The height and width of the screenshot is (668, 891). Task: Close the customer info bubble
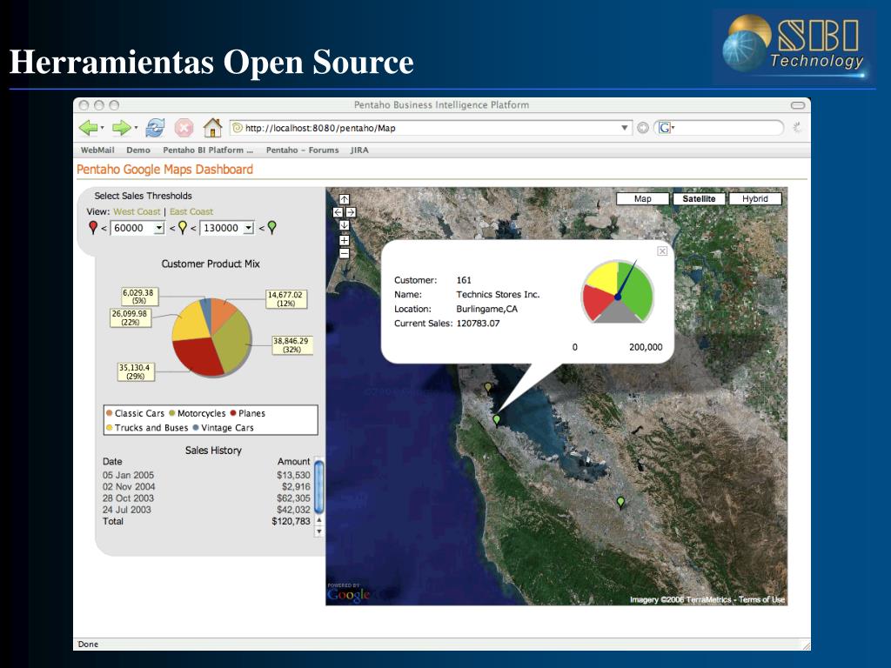click(x=662, y=251)
